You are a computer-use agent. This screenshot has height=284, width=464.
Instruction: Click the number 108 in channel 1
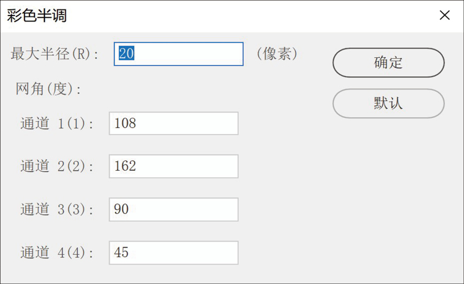125,123
